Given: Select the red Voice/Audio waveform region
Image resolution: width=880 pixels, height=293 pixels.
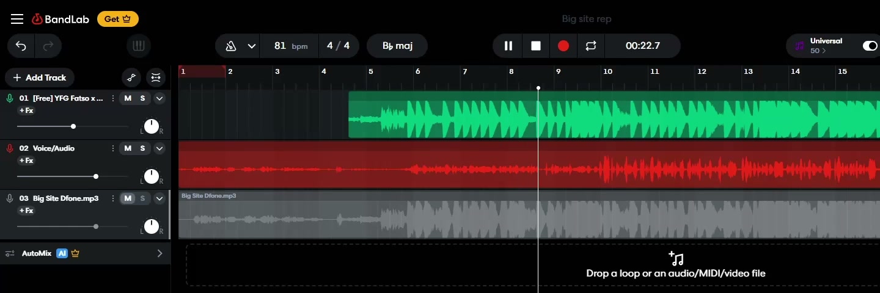Looking at the screenshot, I should point(529,165).
